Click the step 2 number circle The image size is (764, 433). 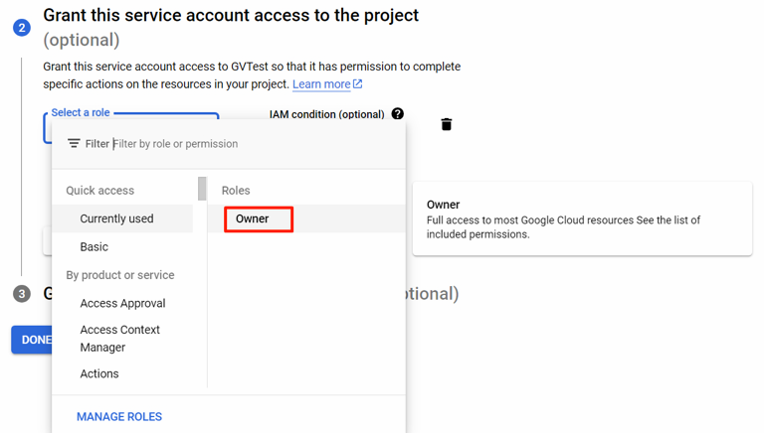22,28
